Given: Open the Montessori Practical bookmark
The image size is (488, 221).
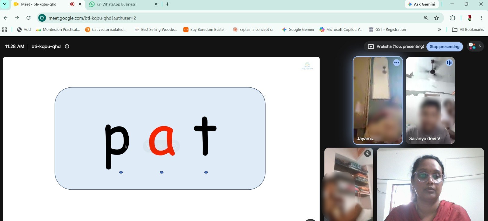Looking at the screenshot, I should click(x=58, y=30).
